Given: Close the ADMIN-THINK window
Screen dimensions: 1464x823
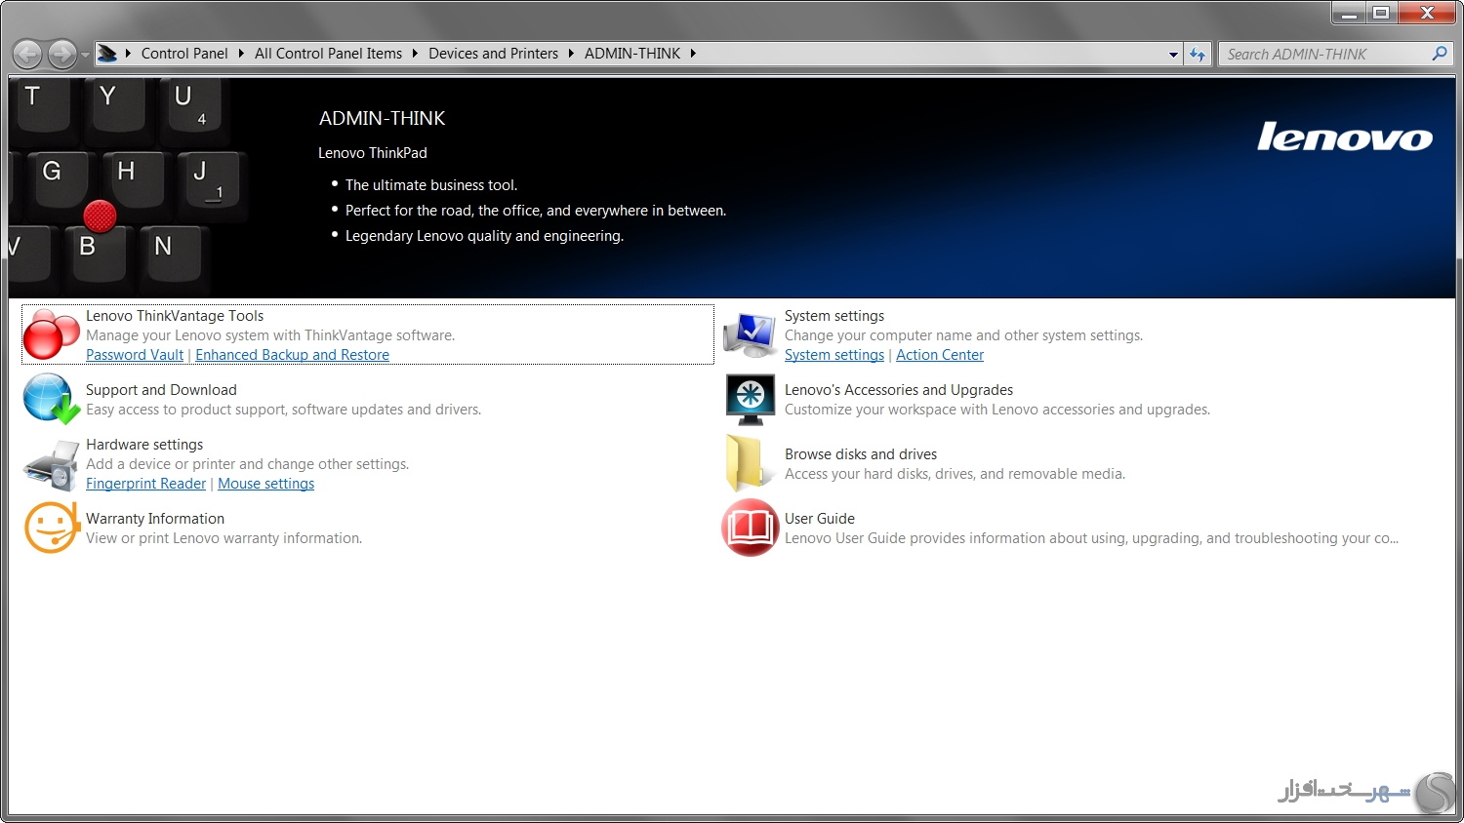Looking at the screenshot, I should 1427,13.
